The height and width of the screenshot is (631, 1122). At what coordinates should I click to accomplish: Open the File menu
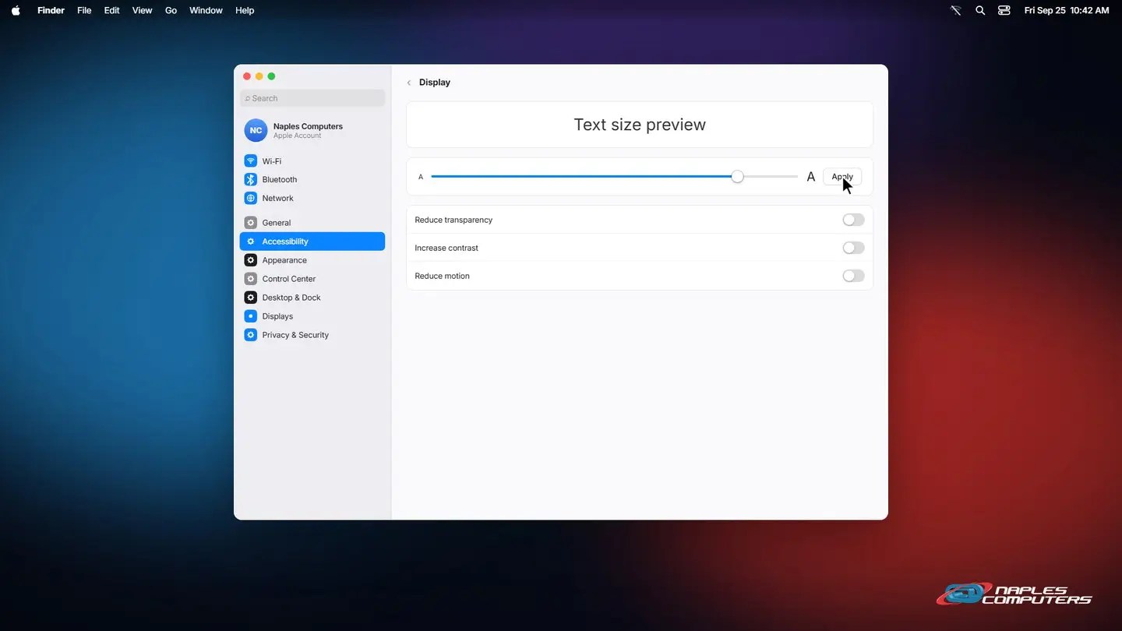click(x=84, y=10)
